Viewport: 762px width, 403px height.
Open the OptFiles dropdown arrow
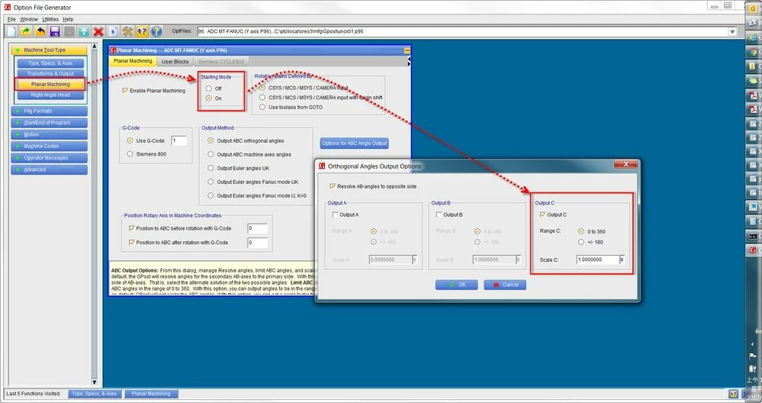[732, 31]
